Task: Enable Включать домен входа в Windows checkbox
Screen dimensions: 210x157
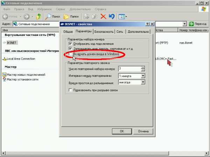Action: coord(70,54)
